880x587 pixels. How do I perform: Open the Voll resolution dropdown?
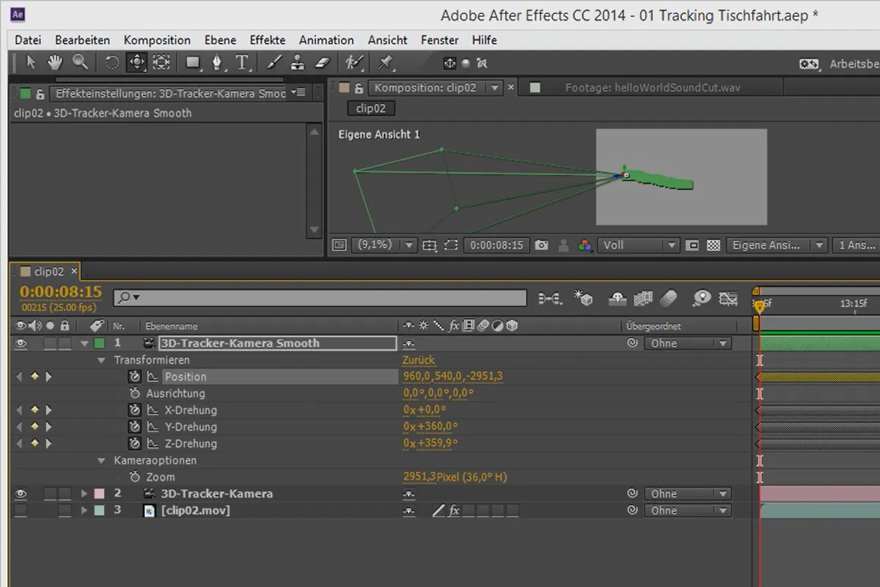[639, 245]
